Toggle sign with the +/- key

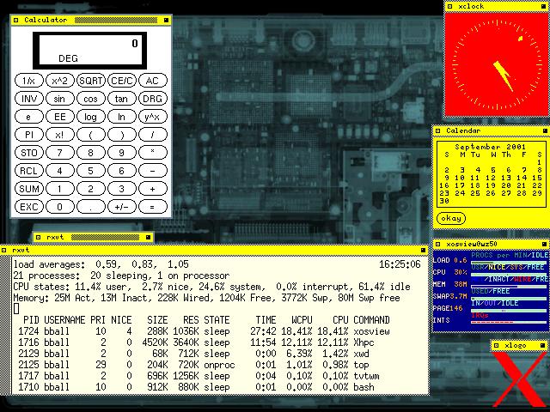(122, 207)
